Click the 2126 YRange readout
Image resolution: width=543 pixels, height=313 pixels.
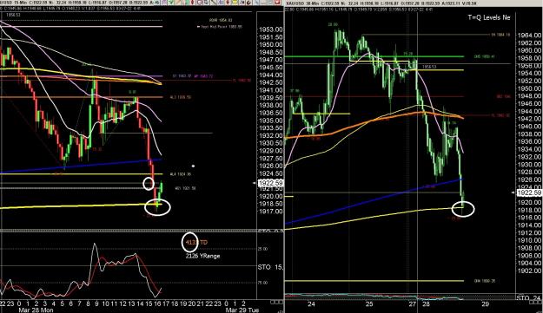pos(202,256)
